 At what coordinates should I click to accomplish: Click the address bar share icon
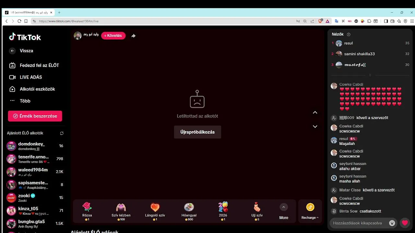pos(312,21)
